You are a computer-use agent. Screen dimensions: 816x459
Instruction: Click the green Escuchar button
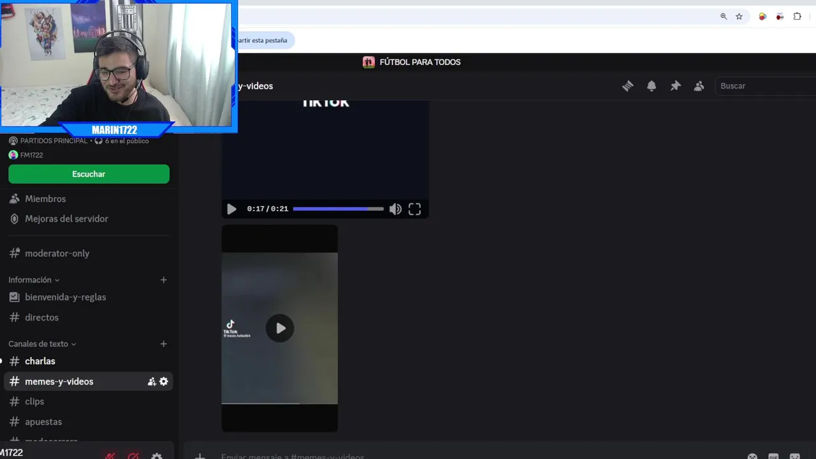coord(89,174)
